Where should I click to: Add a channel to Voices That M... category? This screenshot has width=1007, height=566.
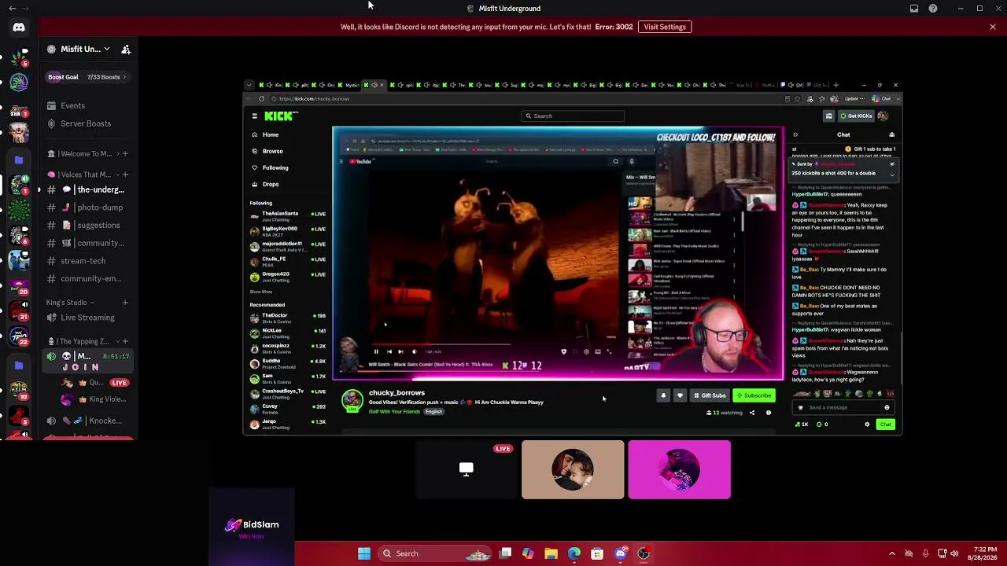pyautogui.click(x=125, y=175)
